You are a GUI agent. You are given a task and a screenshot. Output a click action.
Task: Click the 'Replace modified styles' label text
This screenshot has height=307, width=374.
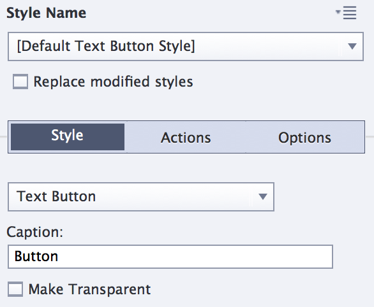113,82
